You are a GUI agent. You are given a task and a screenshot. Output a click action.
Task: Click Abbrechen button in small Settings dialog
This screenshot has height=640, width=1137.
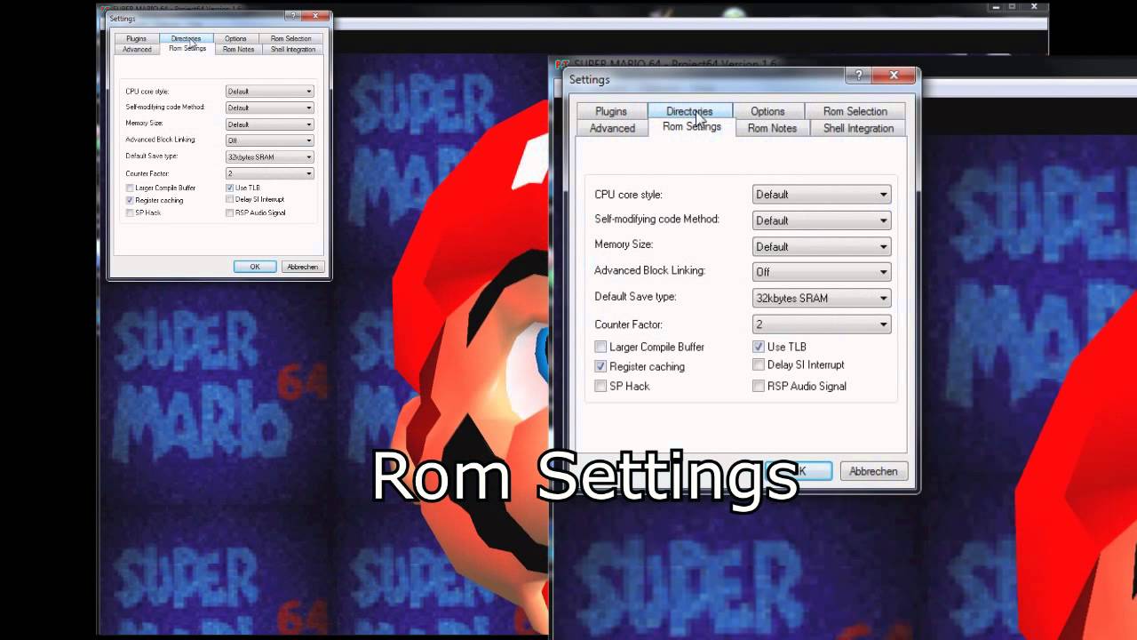[x=302, y=267]
